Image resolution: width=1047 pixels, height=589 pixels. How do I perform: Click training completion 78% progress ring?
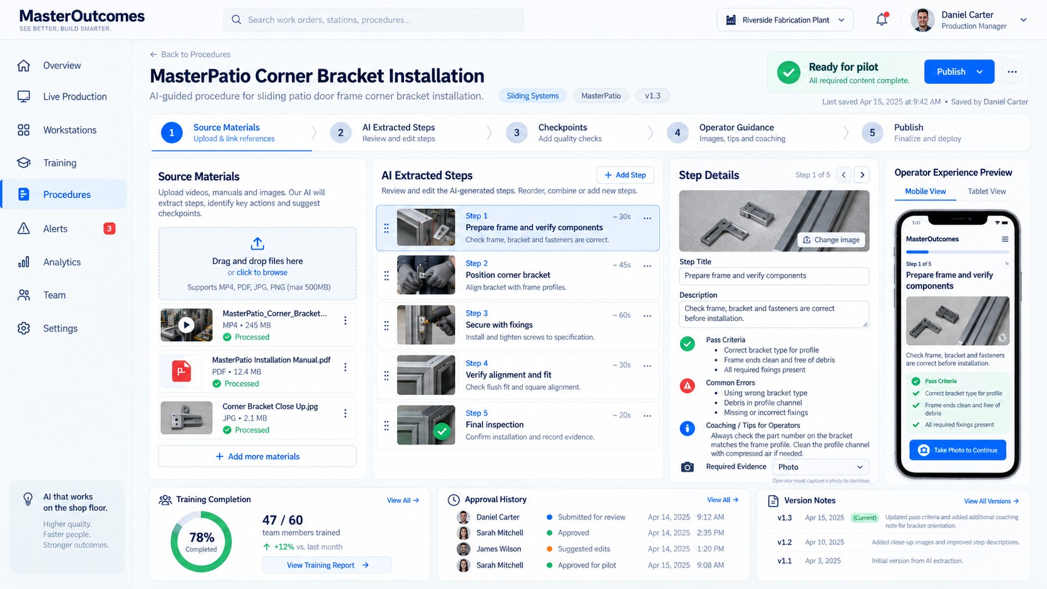201,541
